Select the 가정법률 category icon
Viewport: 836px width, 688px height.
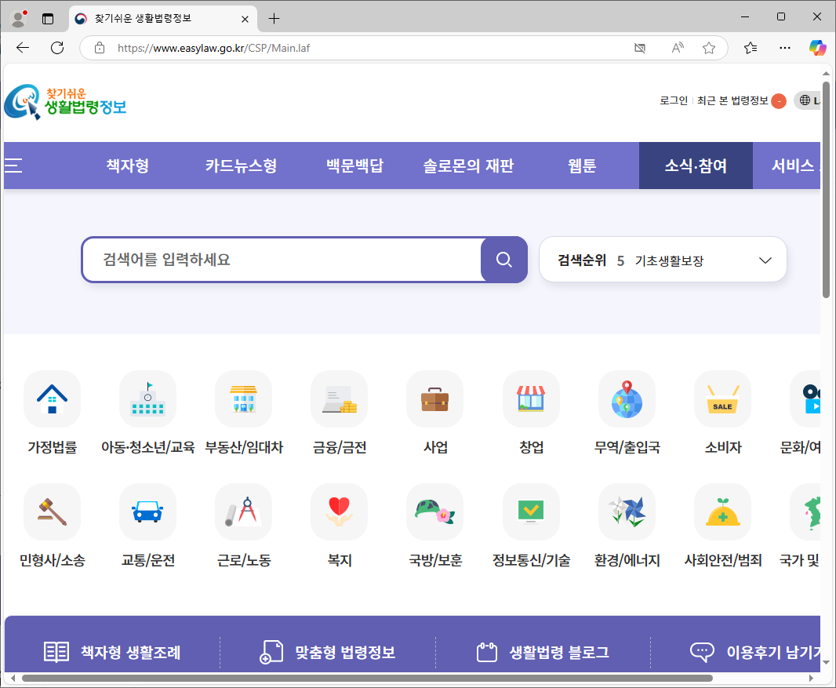(52, 399)
